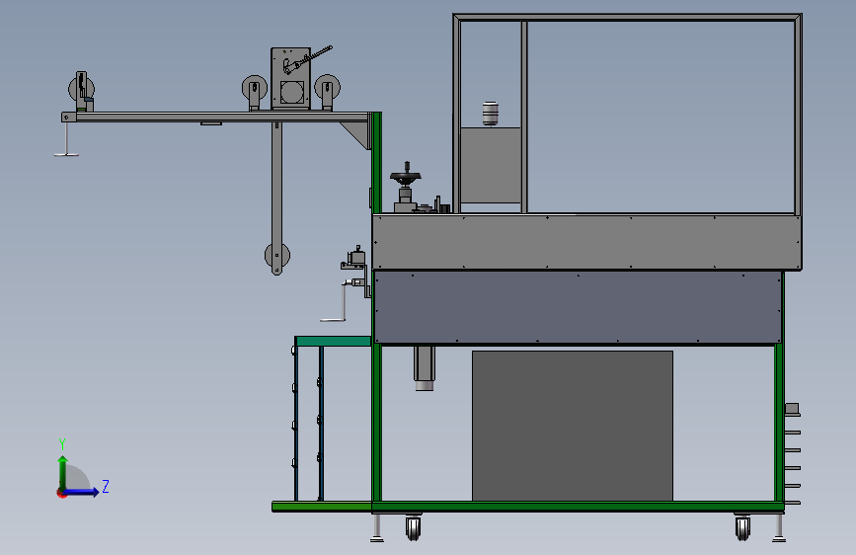Image resolution: width=856 pixels, height=555 pixels.
Task: Select the square box with circular opening on arm
Action: [x=290, y=78]
